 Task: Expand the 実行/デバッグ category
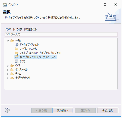(x=8, y=78)
